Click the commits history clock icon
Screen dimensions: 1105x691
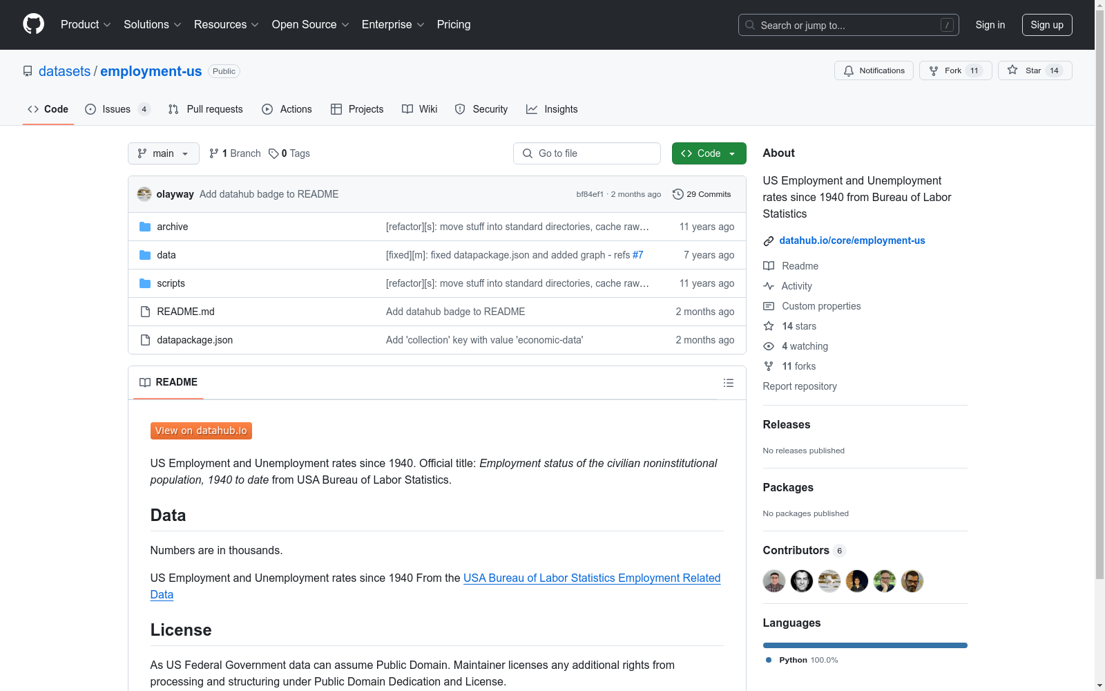678,194
